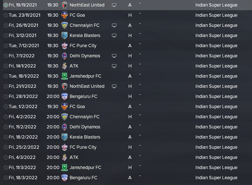Select the Fri, 11/2/2022 Delhi Dynamos fixture row

127,127
